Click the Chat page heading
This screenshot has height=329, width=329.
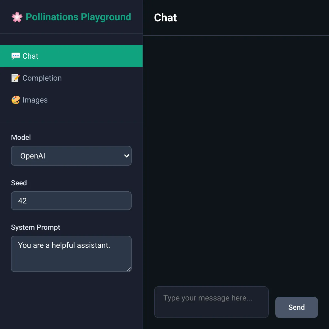pyautogui.click(x=165, y=18)
